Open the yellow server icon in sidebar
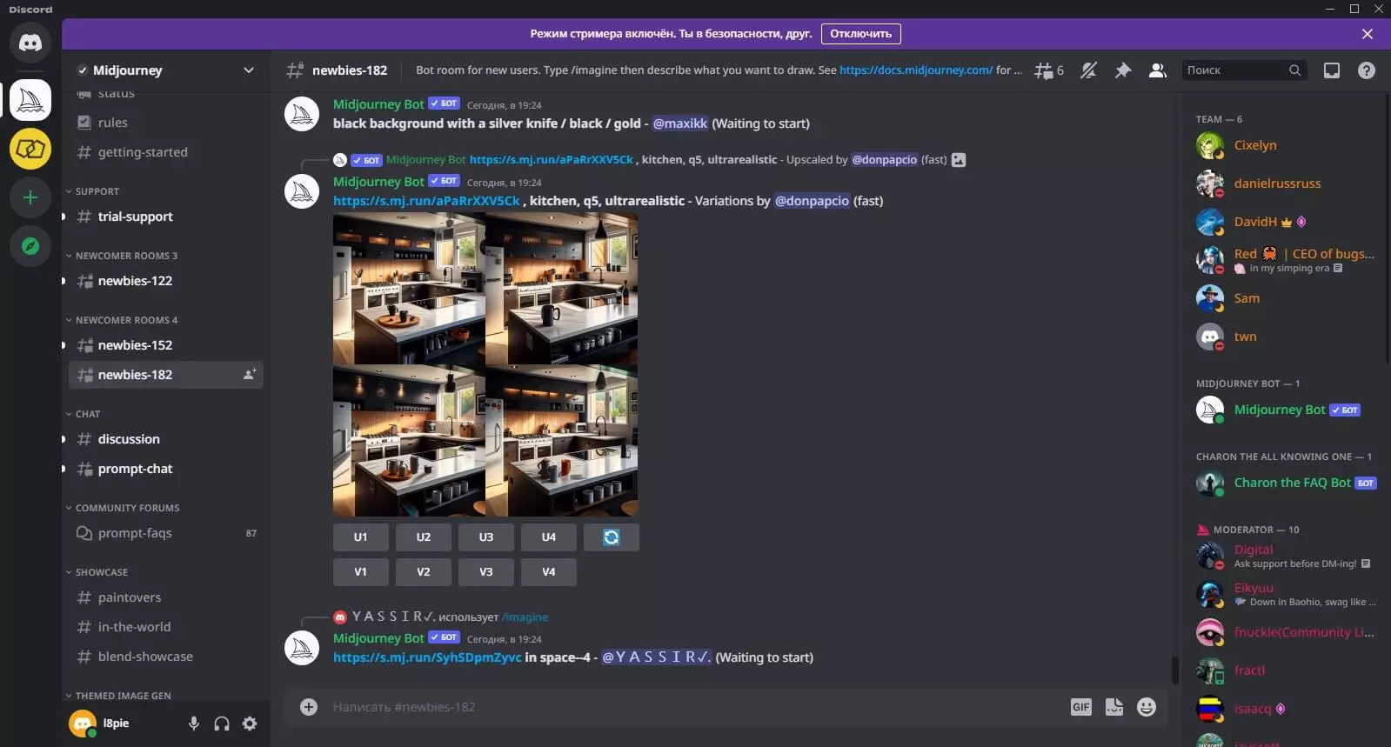This screenshot has width=1391, height=747. coord(30,149)
